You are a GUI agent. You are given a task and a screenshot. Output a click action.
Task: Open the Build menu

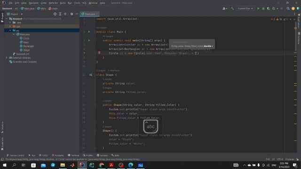point(63,3)
